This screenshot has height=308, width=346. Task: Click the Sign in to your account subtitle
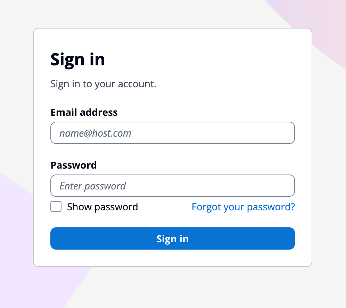pos(103,84)
